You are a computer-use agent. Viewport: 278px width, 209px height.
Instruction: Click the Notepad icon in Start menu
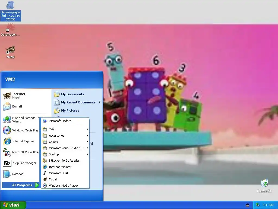(x=7, y=174)
